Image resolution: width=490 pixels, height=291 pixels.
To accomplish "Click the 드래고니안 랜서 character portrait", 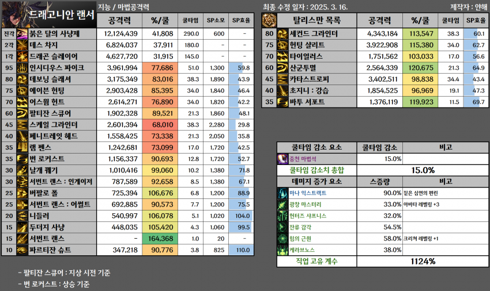I will tap(13, 15).
